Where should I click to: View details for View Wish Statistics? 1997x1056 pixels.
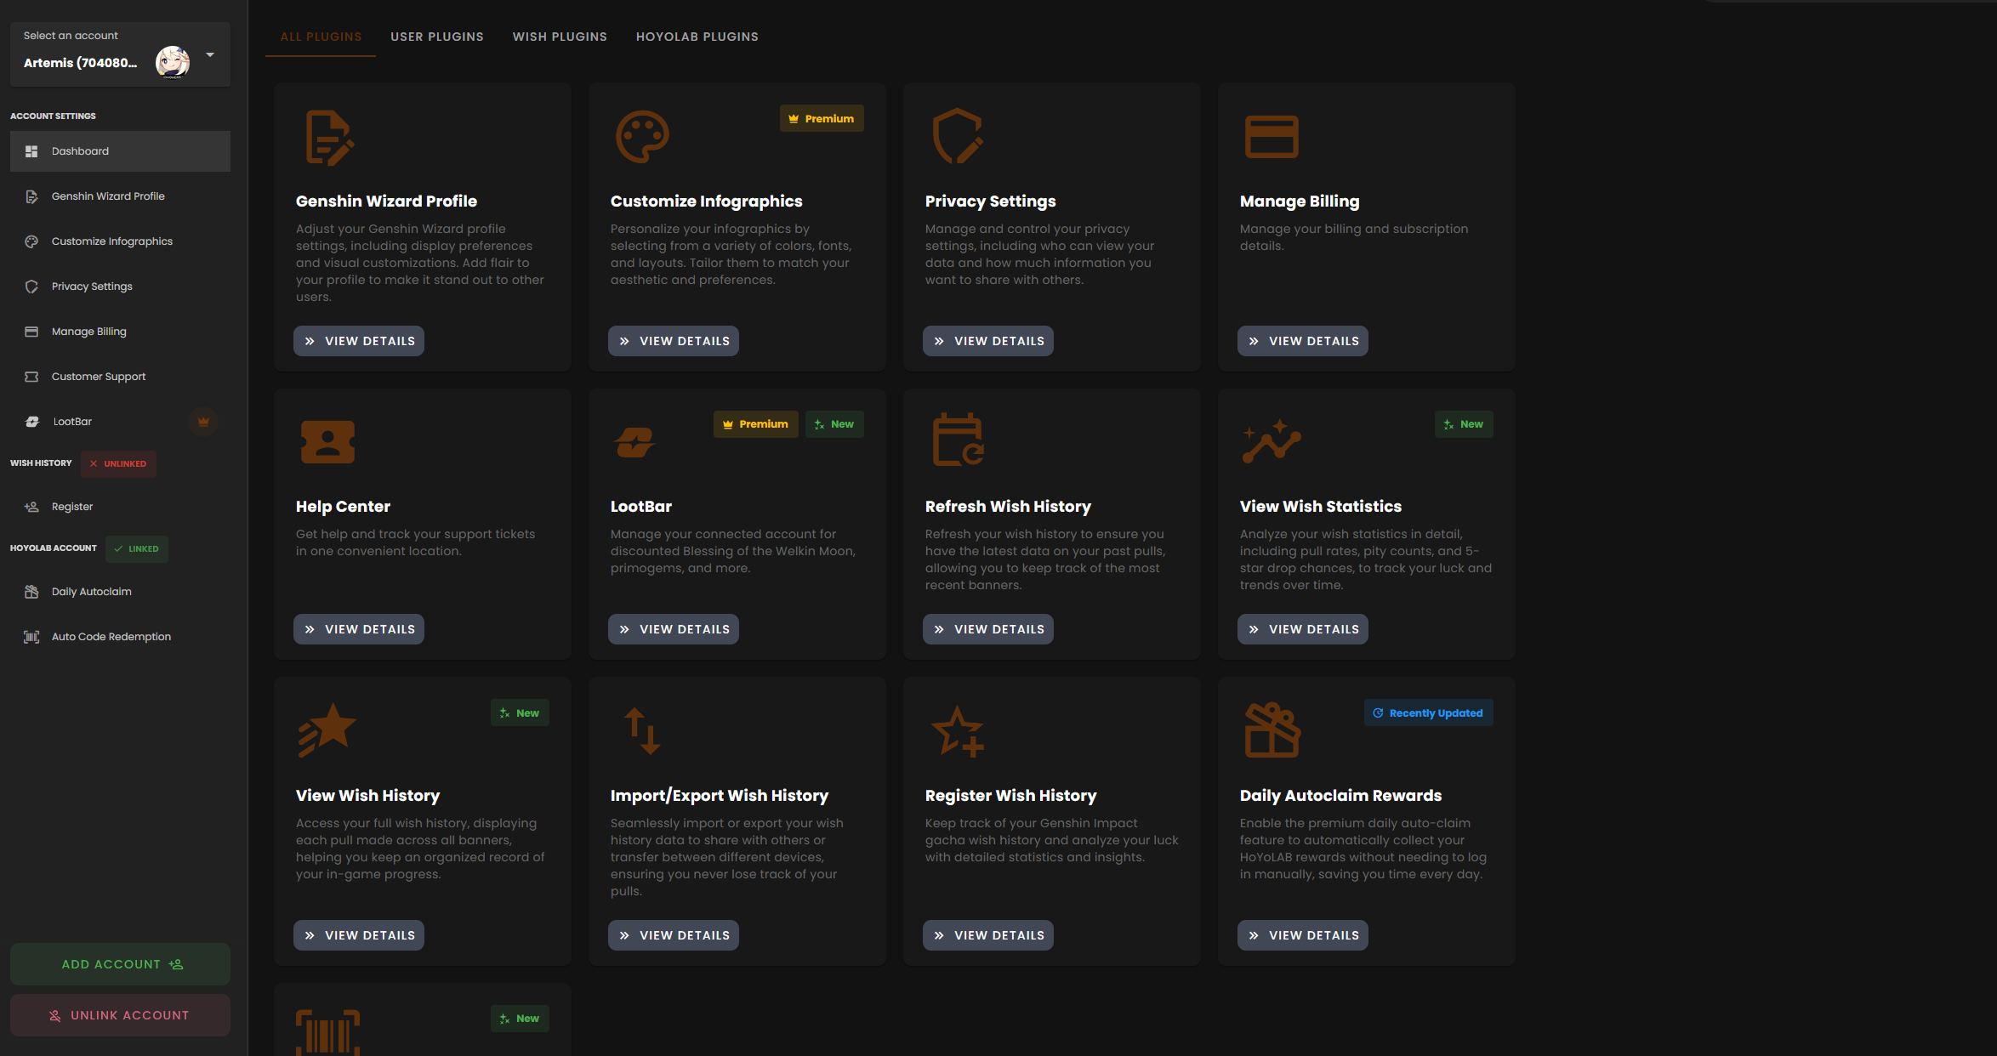coord(1302,629)
